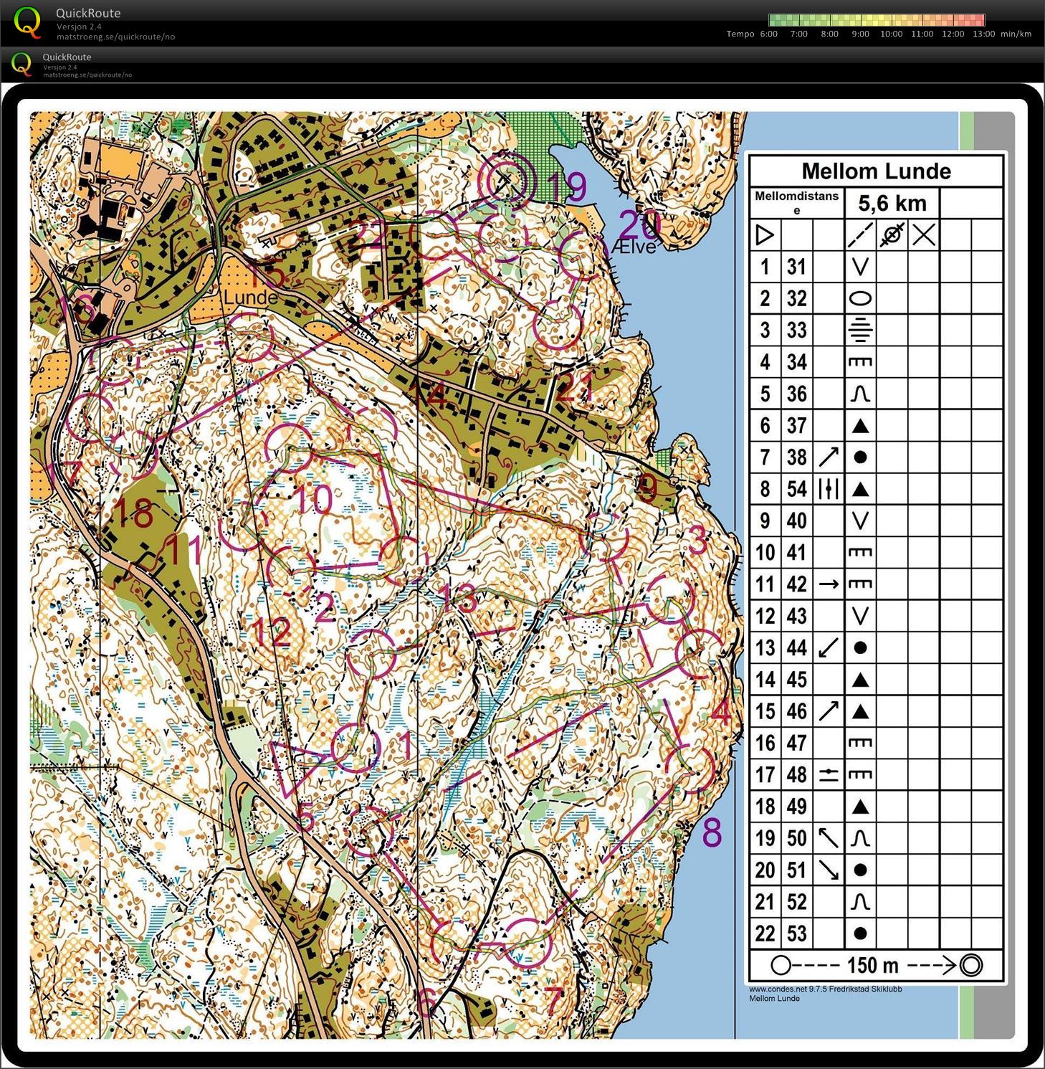Click the southwest arrow in control row 13

click(829, 647)
